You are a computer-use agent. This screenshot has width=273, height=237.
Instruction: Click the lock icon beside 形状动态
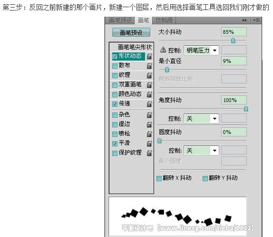click(149, 56)
